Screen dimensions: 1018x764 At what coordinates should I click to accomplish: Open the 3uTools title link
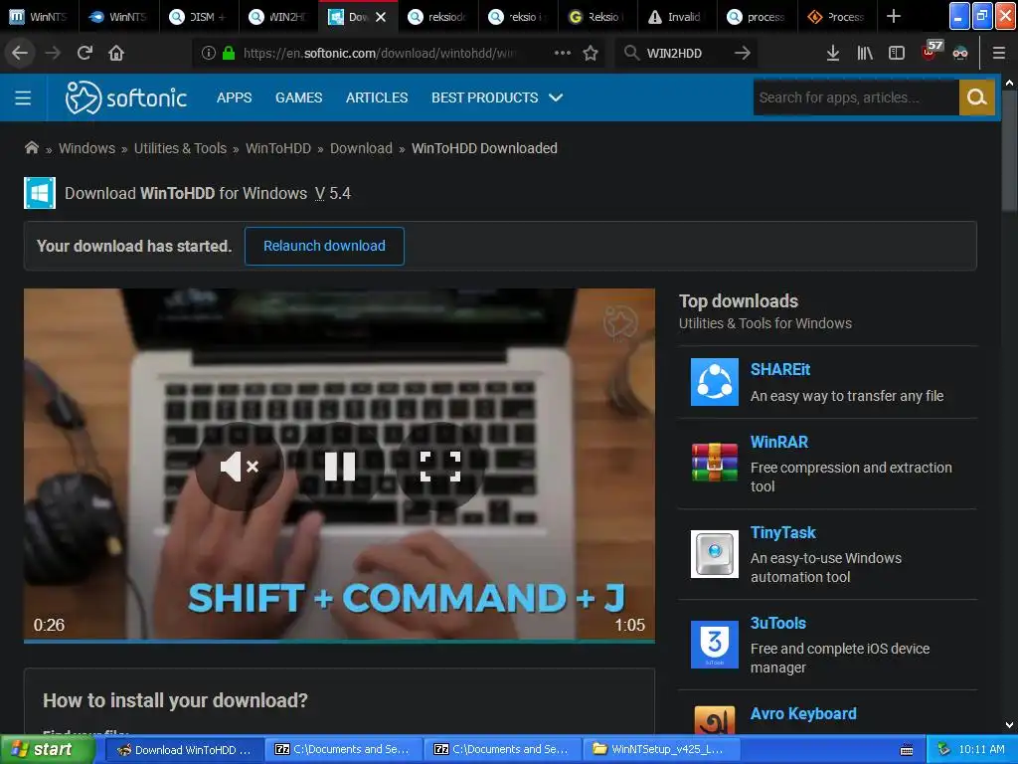pos(777,623)
